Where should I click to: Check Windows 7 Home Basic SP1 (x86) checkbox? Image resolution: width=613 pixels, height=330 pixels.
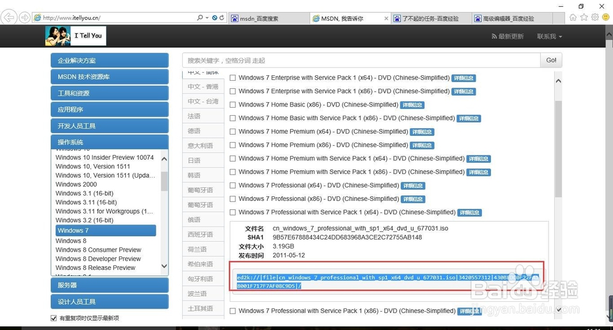coord(232,118)
